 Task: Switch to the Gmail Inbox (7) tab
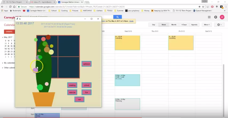(43, 2)
